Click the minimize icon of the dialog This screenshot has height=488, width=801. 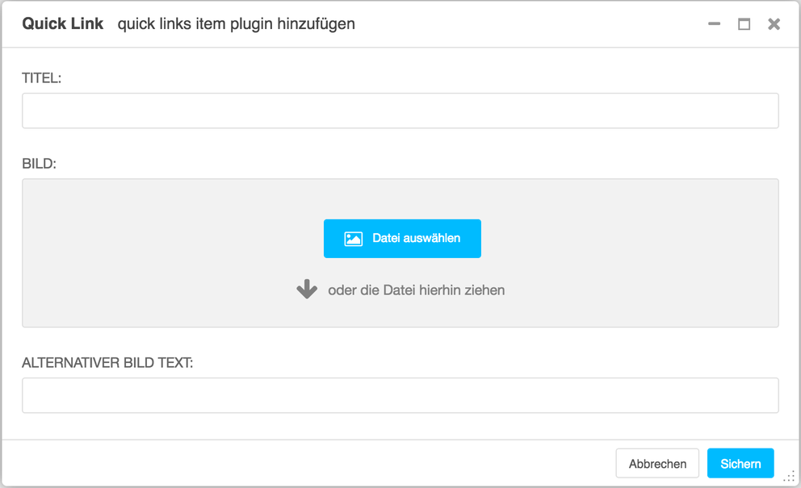point(714,23)
